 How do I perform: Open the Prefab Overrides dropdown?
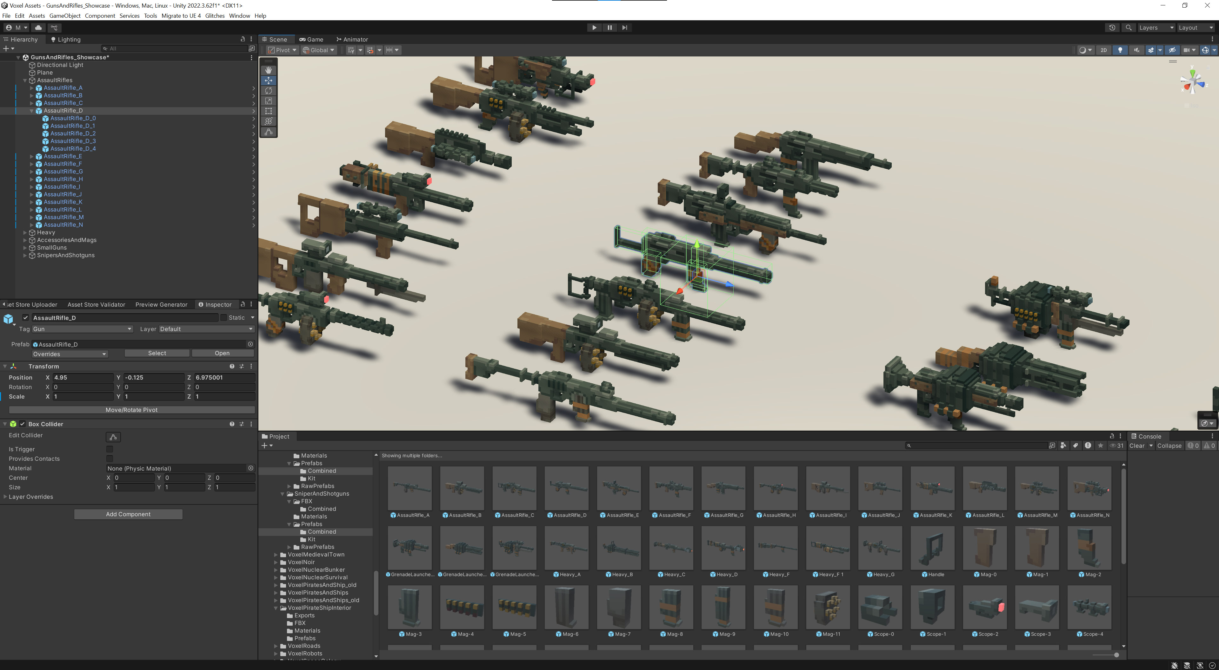click(x=70, y=354)
